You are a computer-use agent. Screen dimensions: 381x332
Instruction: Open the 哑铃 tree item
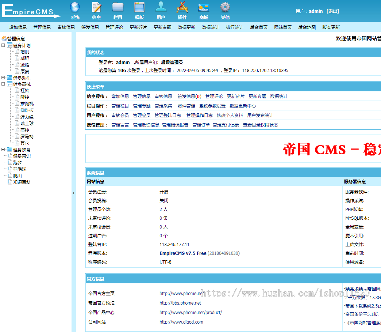coord(24,97)
